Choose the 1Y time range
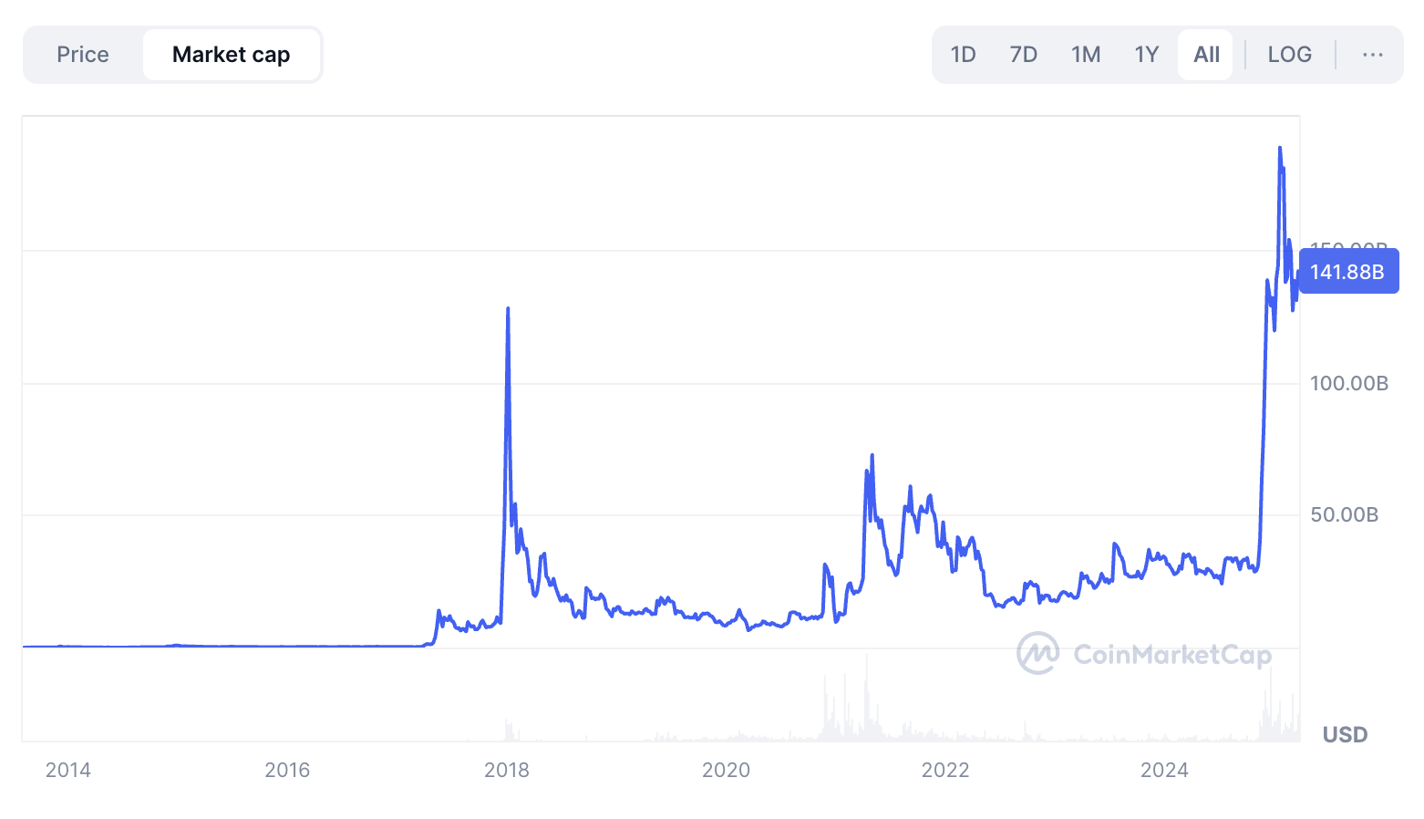Viewport: 1424px width, 819px height. pos(1147,55)
